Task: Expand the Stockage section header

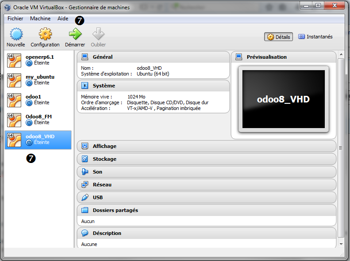Action: 104,159
